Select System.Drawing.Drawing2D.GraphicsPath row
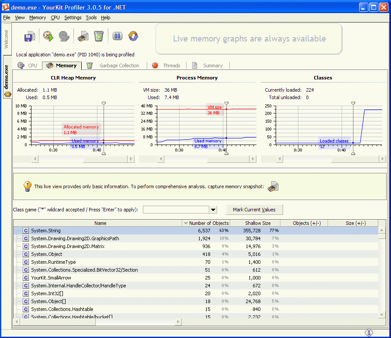 click(x=196, y=238)
